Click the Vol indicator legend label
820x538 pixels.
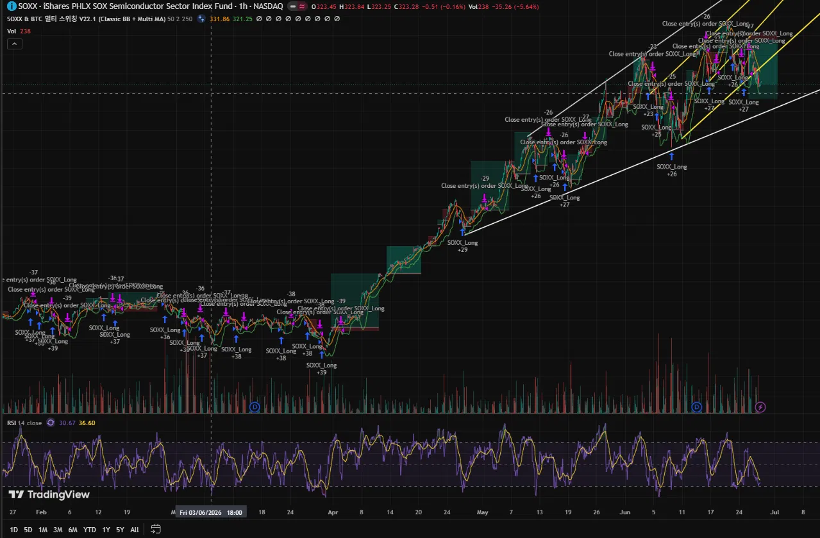coord(11,31)
